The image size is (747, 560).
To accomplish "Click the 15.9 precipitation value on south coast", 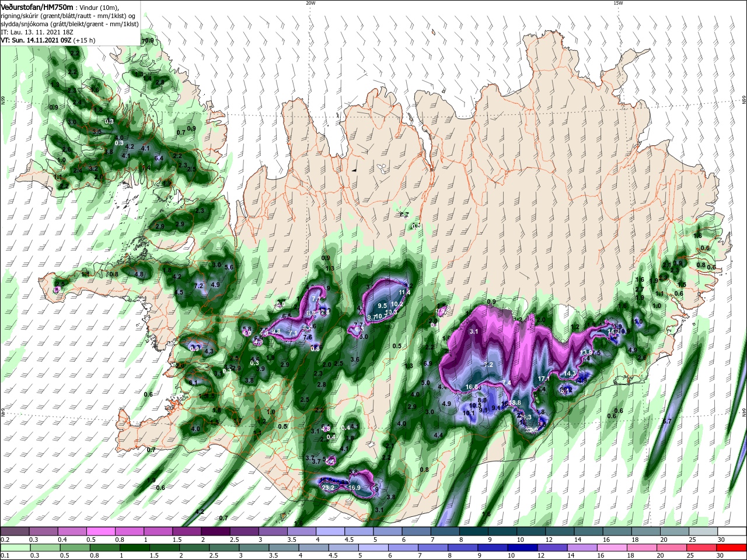I will pos(354,488).
